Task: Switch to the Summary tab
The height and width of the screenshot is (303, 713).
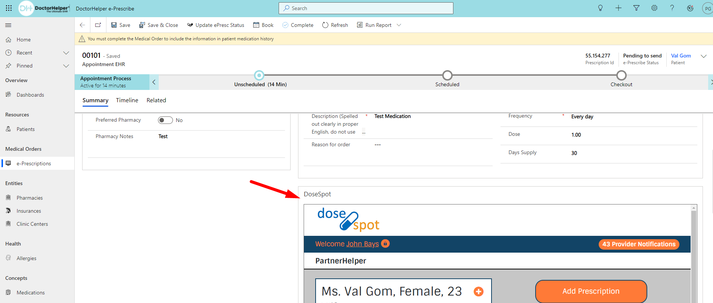Action: click(95, 100)
